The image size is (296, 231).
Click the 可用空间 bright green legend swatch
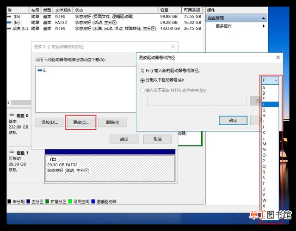70,201
